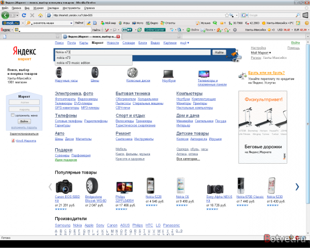Click Почта envelope on Yandex toolbar

tap(207, 30)
